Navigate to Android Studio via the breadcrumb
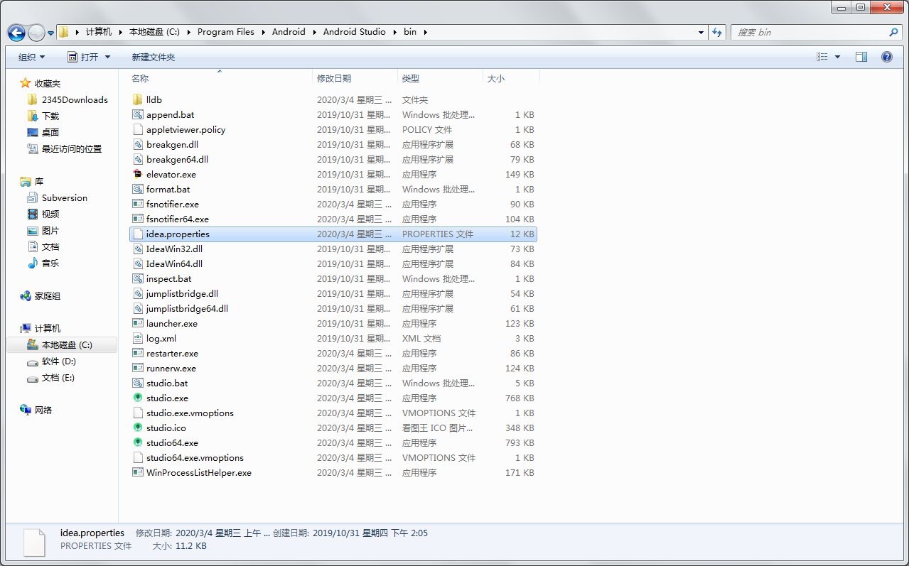 click(355, 32)
